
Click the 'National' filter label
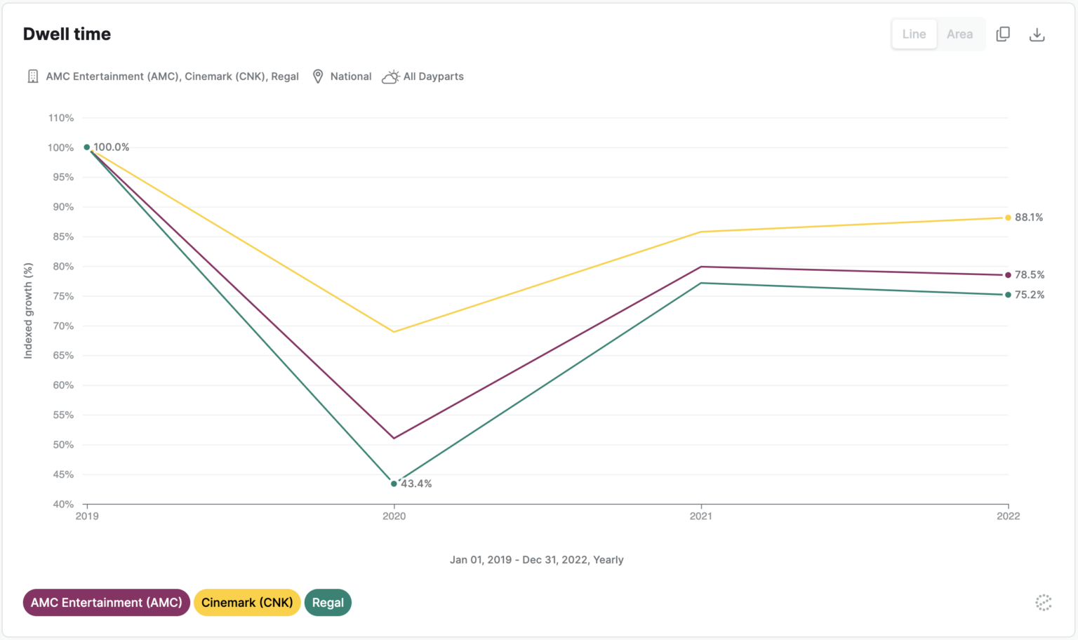coord(351,76)
